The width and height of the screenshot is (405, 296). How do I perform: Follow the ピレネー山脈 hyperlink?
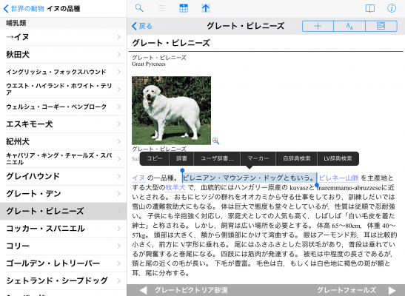click(x=339, y=178)
